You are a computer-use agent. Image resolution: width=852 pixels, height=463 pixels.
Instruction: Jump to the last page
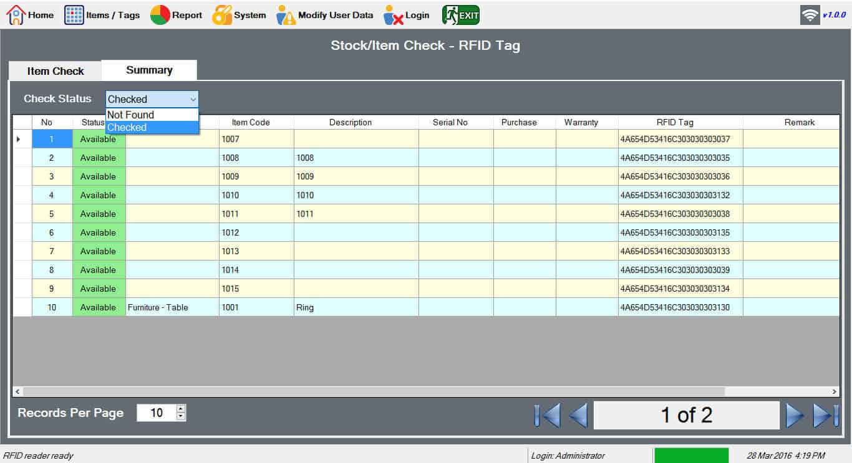coord(826,416)
